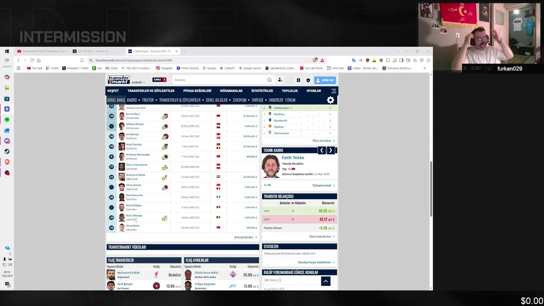The width and height of the screenshot is (544, 306).
Task: Open the ChatGPT bookmark
Action: tap(227, 68)
